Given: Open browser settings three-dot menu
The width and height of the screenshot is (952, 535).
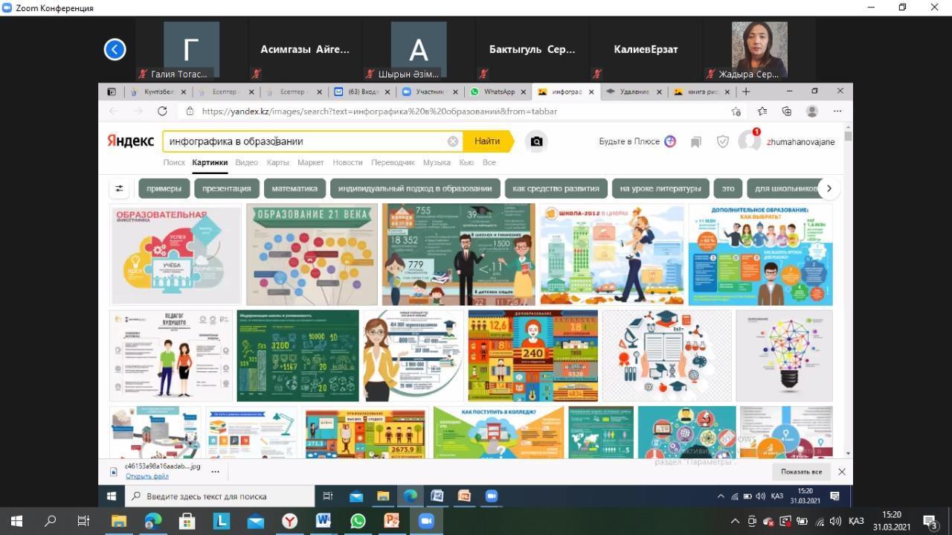Looking at the screenshot, I should (x=837, y=111).
